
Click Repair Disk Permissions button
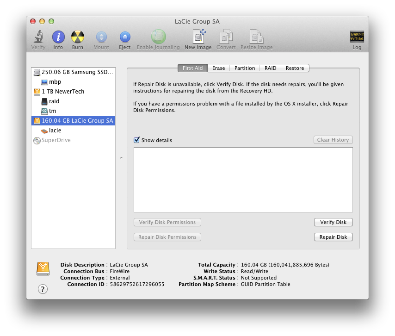pyautogui.click(x=167, y=237)
